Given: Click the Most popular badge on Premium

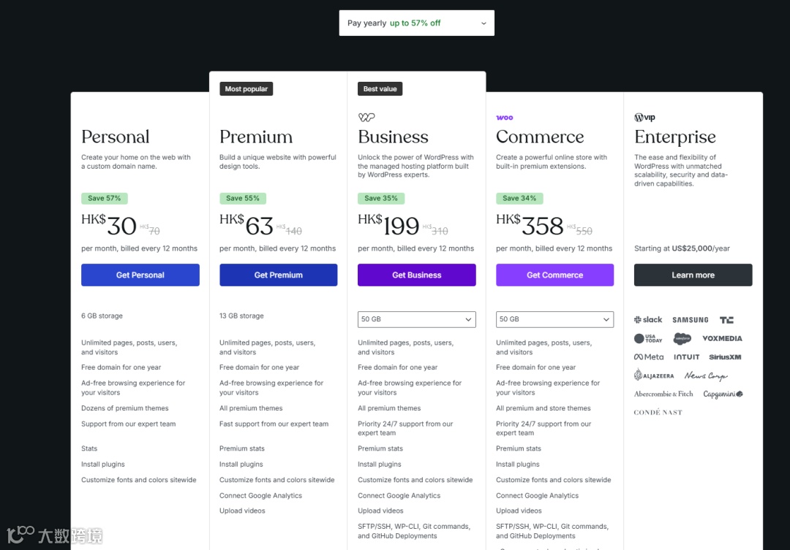Looking at the screenshot, I should coord(246,89).
